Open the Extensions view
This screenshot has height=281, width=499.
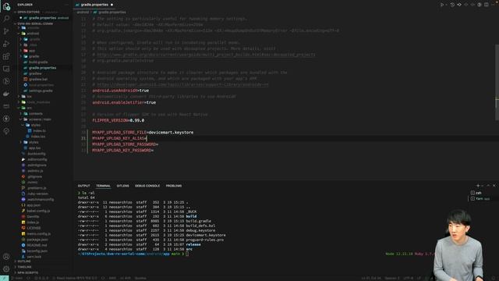tap(6, 56)
